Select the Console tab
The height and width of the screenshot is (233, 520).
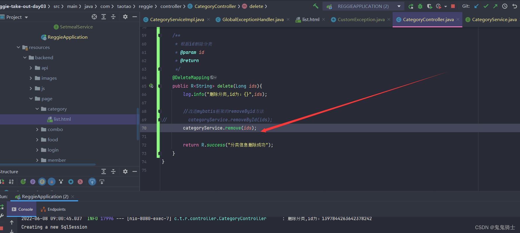[22, 209]
